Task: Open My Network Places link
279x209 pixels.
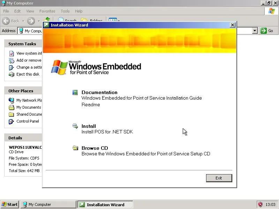Action: coord(29,100)
